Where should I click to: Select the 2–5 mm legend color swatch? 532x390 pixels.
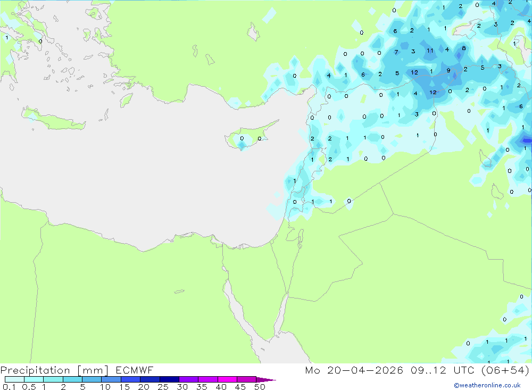click(x=72, y=379)
